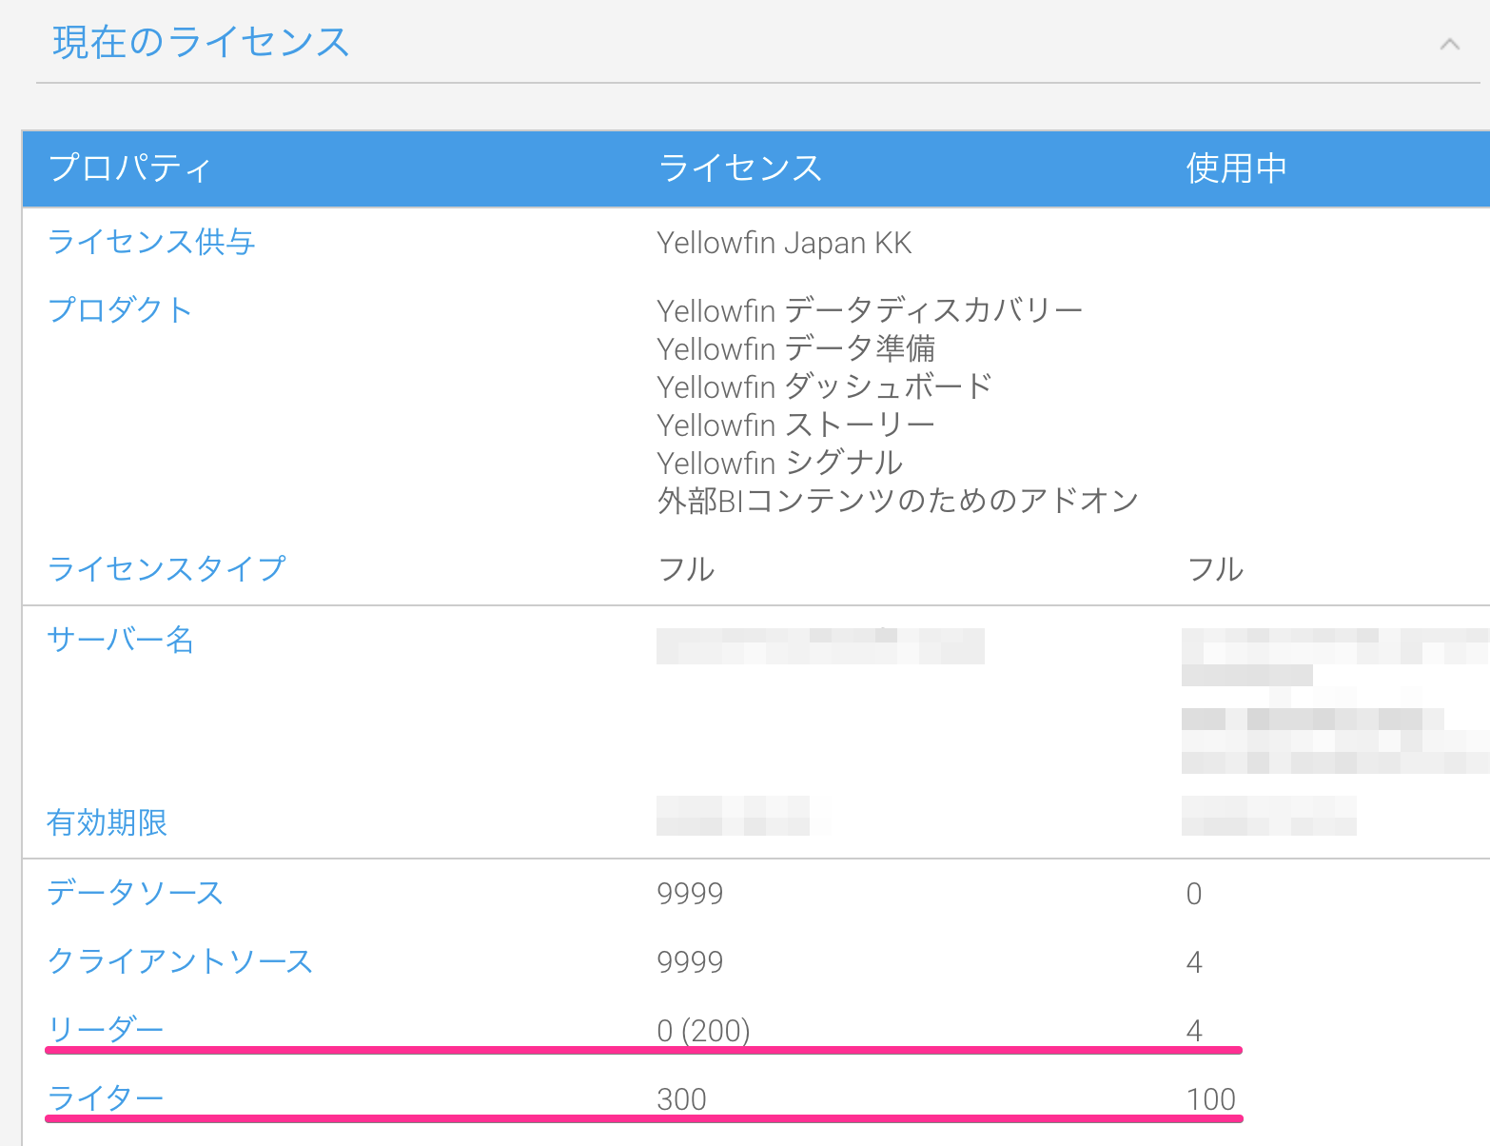Click the 使用中 column header
Screen dimensions: 1490x1146
point(1236,168)
